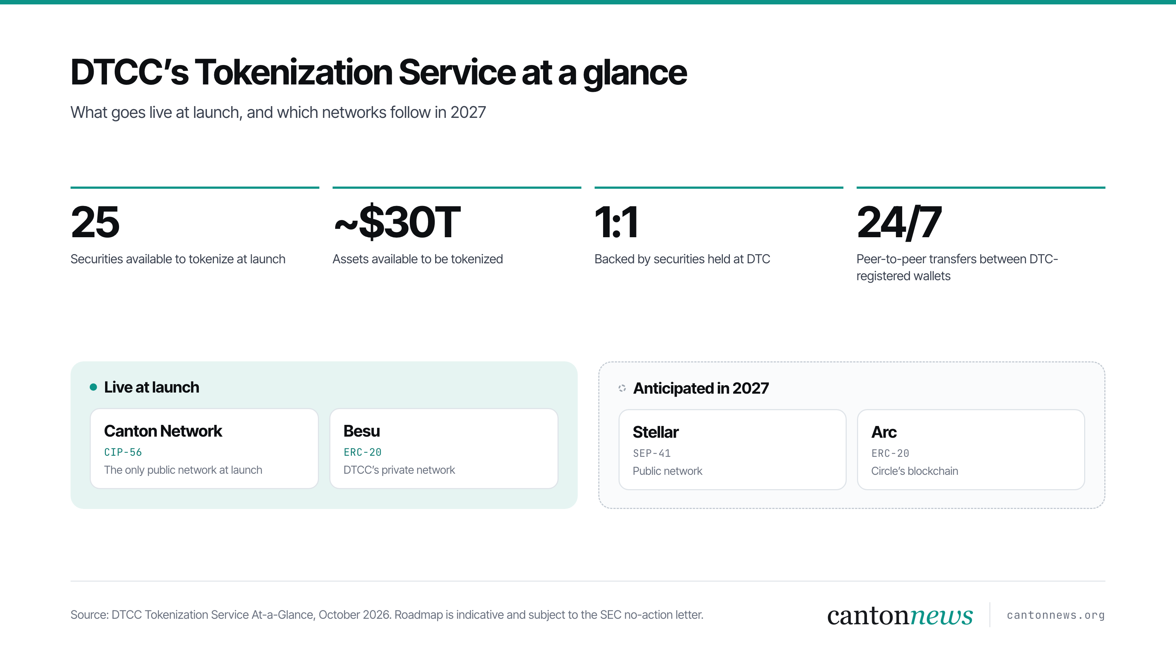Click the ~$30T assets figure
Viewport: 1176px width, 661px height.
click(397, 222)
